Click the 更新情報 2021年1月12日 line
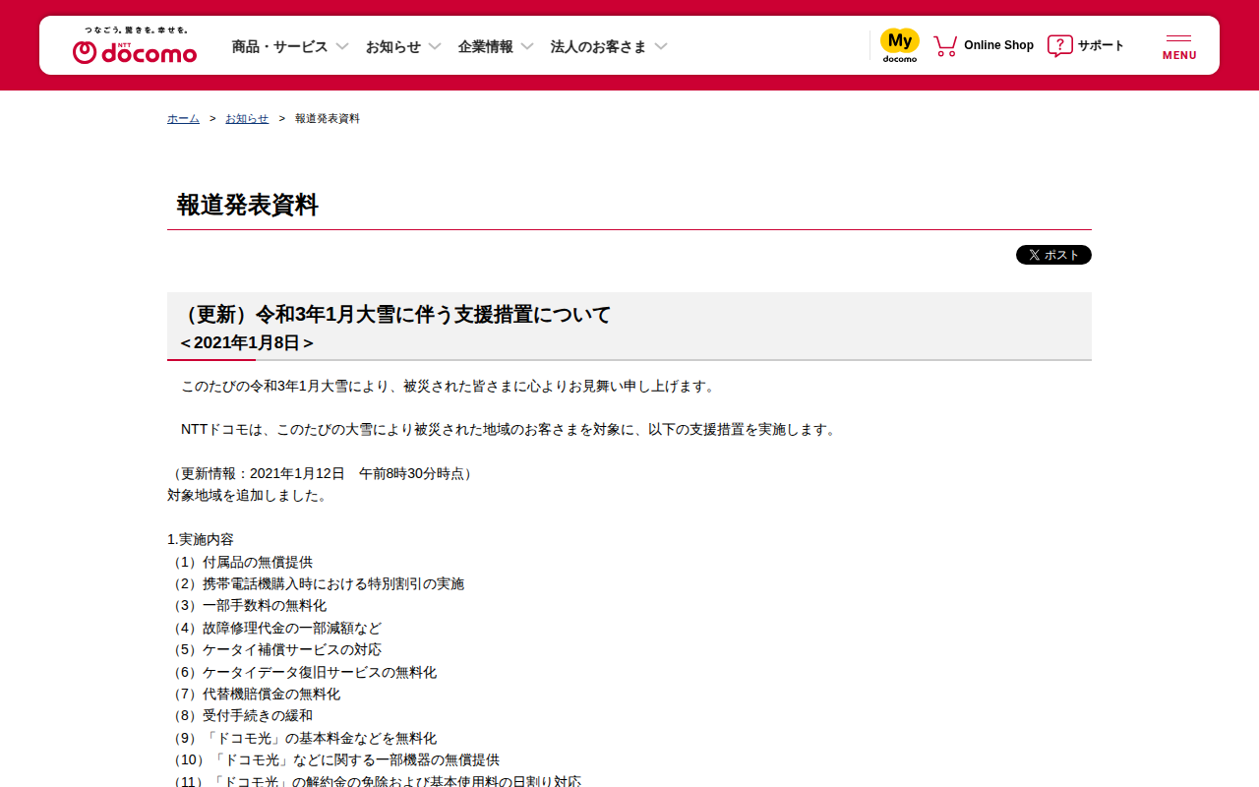 (323, 473)
